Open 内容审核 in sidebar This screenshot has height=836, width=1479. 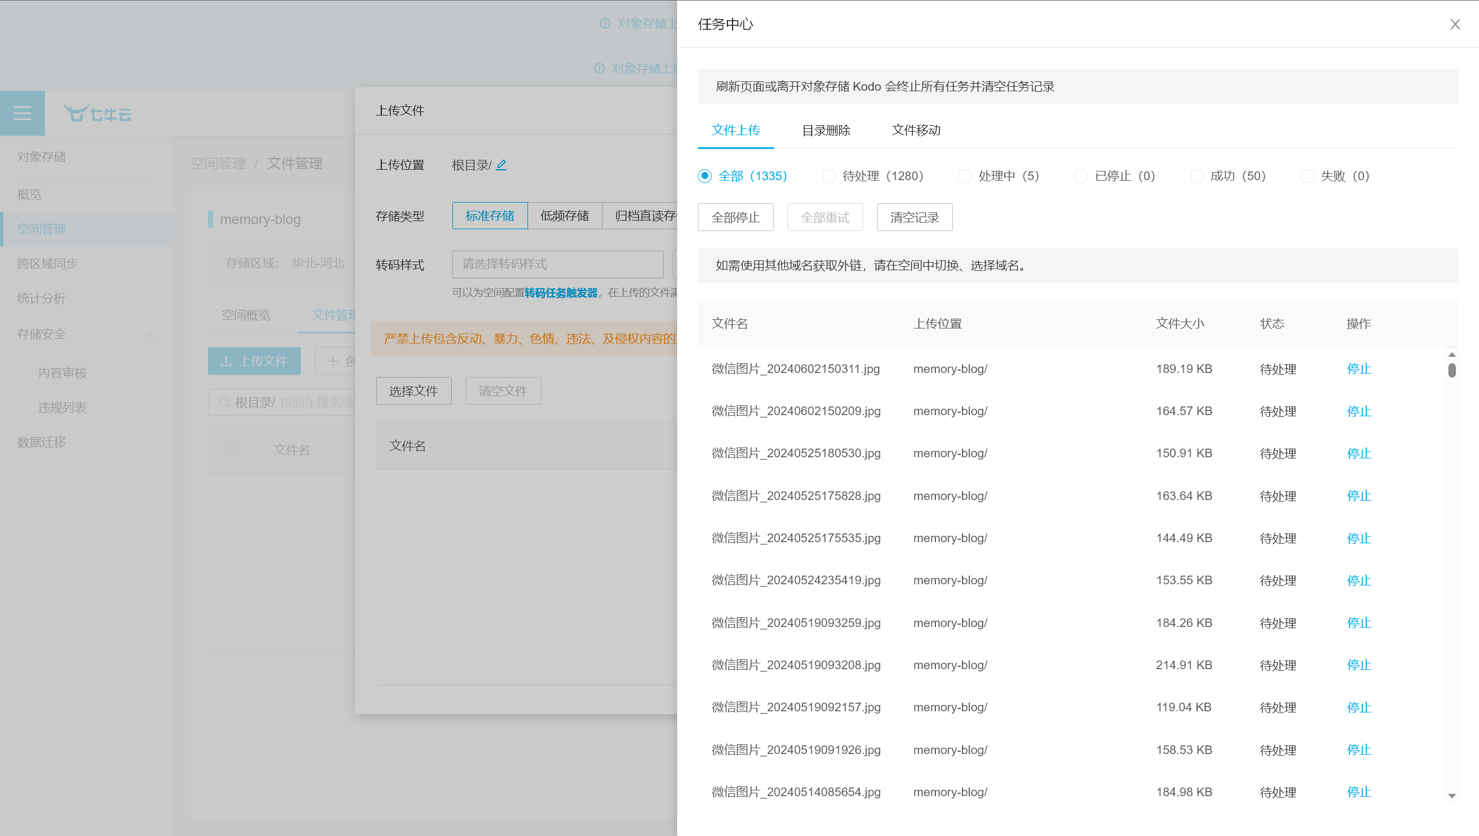tap(62, 373)
